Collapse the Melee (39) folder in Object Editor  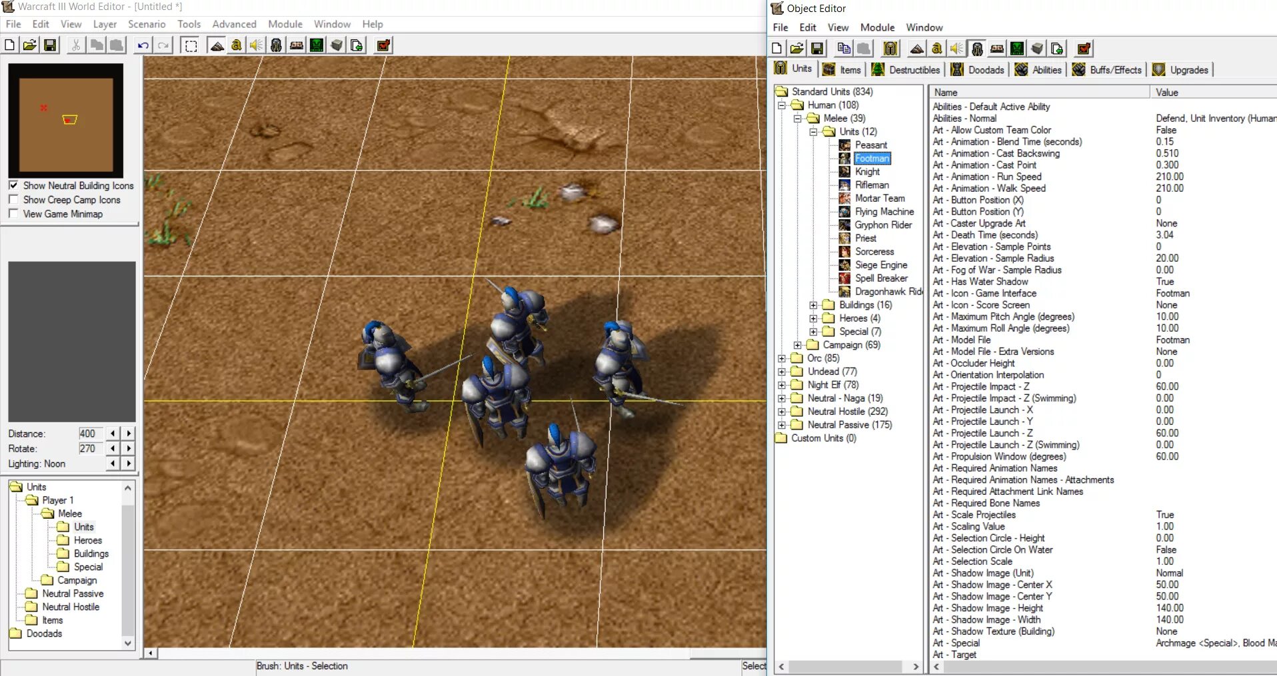coord(797,119)
